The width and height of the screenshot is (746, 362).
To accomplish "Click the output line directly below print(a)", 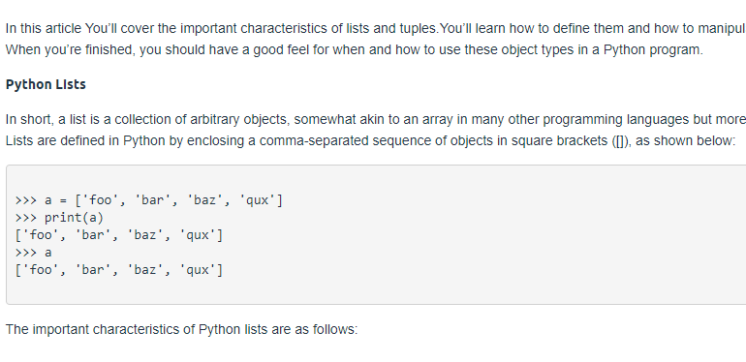I will click(119, 235).
